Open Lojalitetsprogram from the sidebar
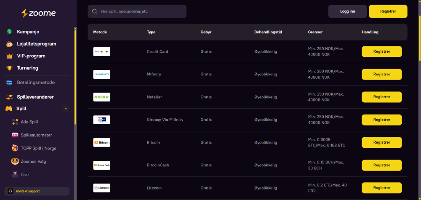The image size is (421, 200). [36, 44]
